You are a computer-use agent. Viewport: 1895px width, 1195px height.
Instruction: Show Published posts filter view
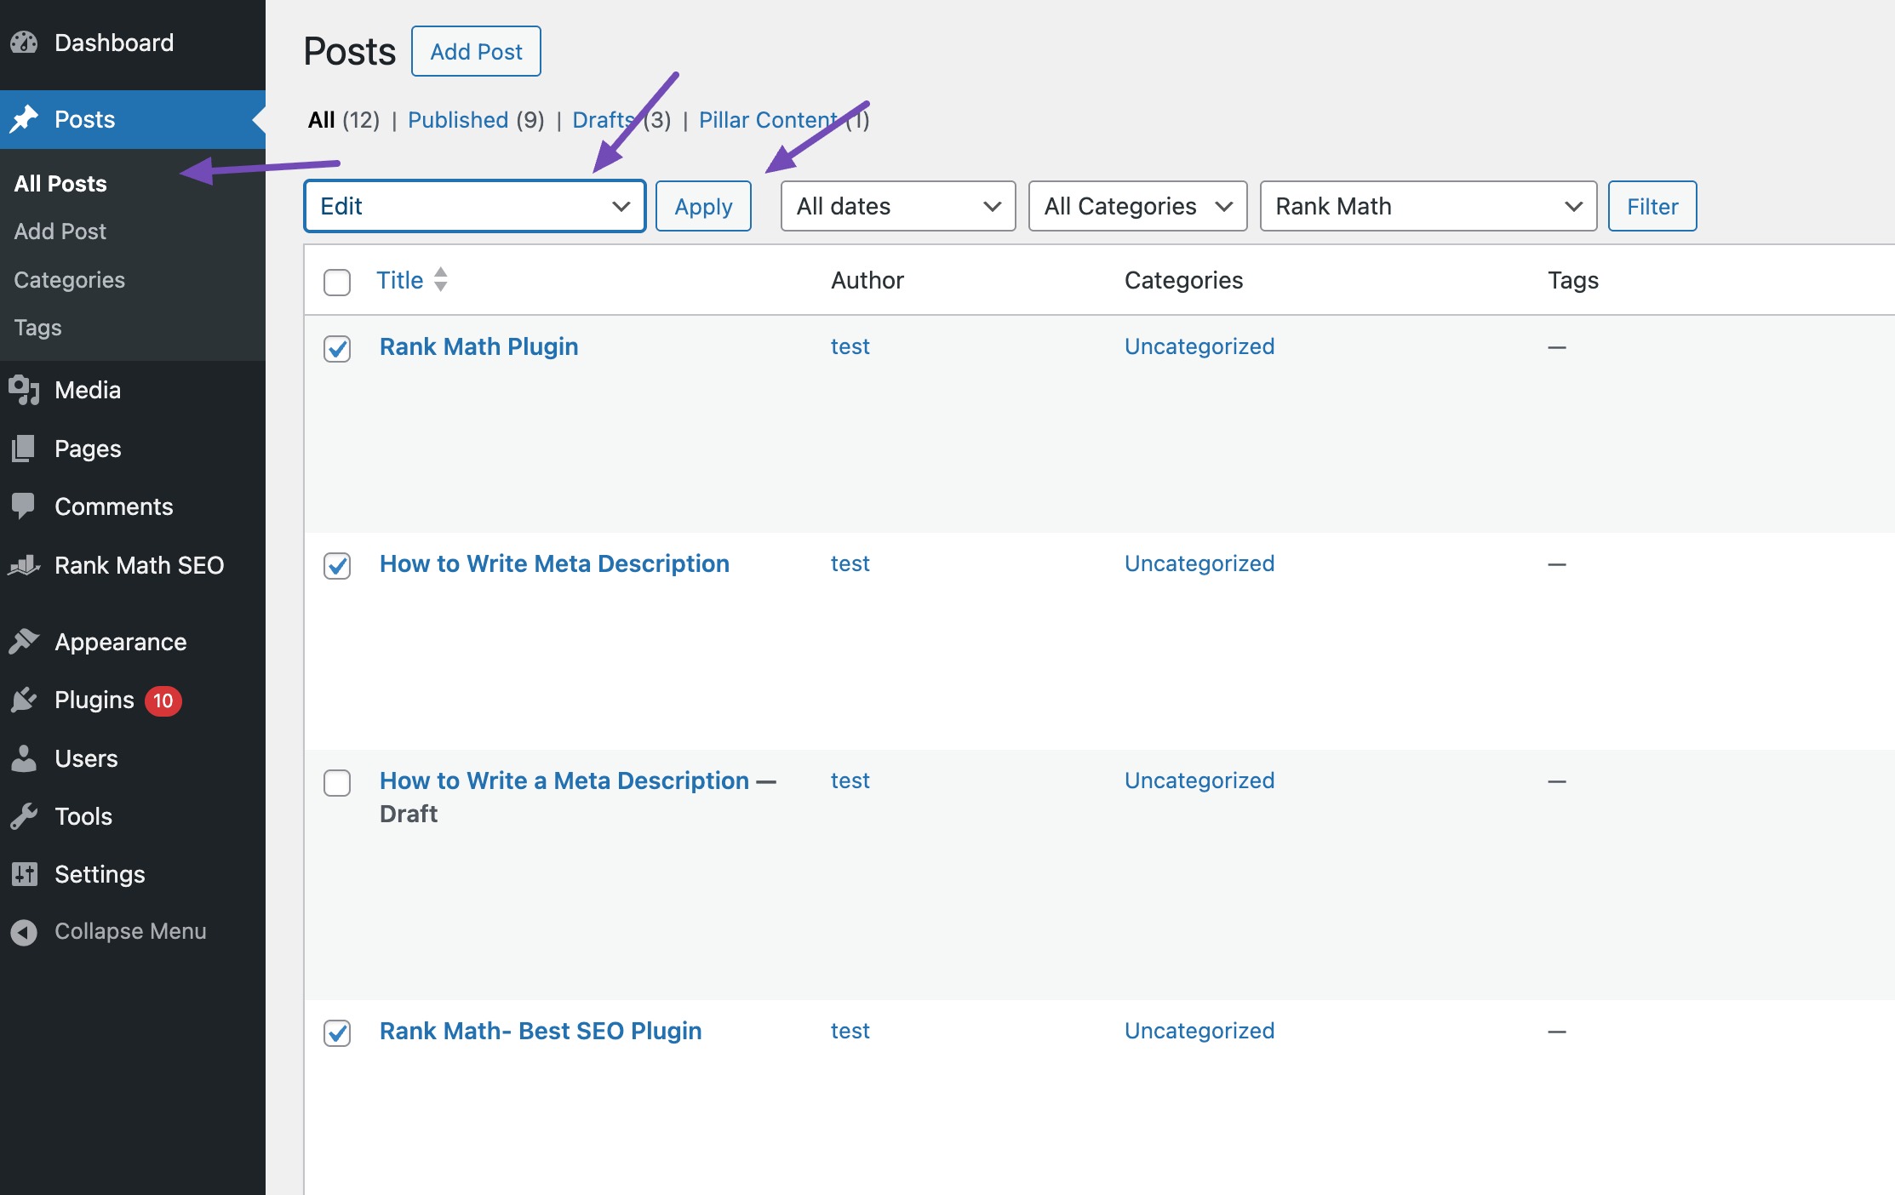pyautogui.click(x=458, y=120)
